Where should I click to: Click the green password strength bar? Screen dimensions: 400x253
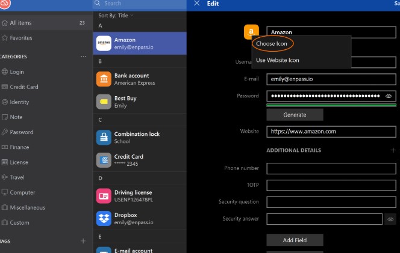click(331, 105)
